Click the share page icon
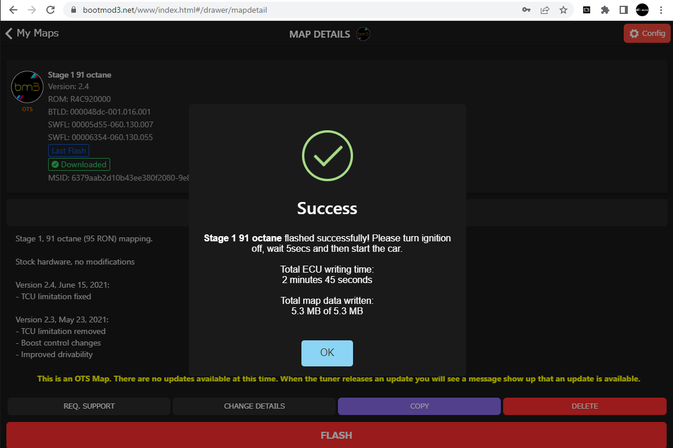 (545, 10)
